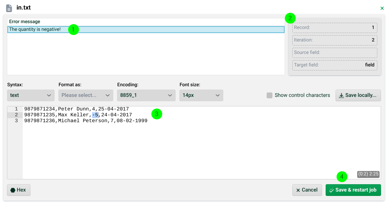
Task: Click the empty Source field box
Action: click(x=334, y=52)
